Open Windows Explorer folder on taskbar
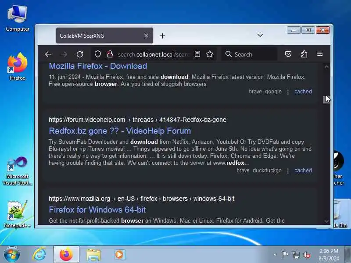 [93, 255]
